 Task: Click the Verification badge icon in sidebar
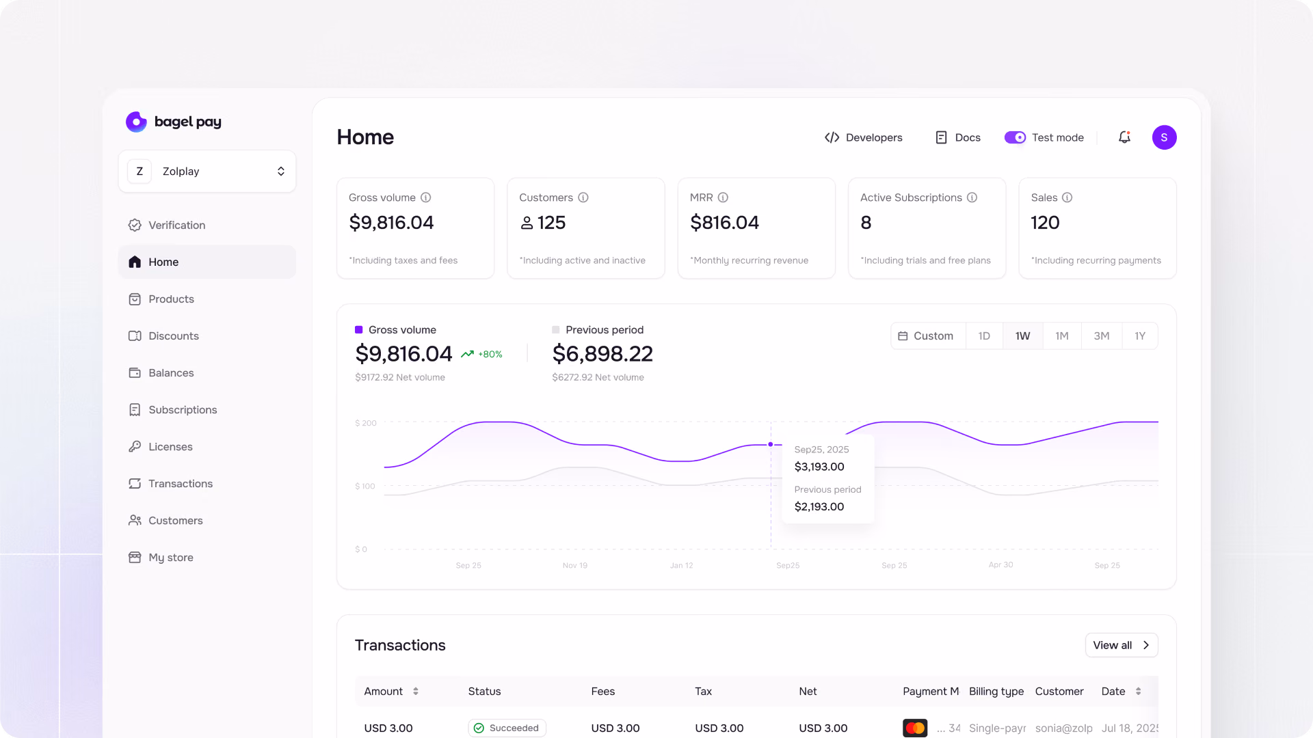point(135,225)
